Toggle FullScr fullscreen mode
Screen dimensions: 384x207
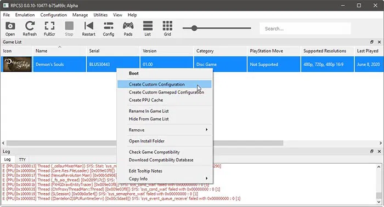(x=49, y=28)
